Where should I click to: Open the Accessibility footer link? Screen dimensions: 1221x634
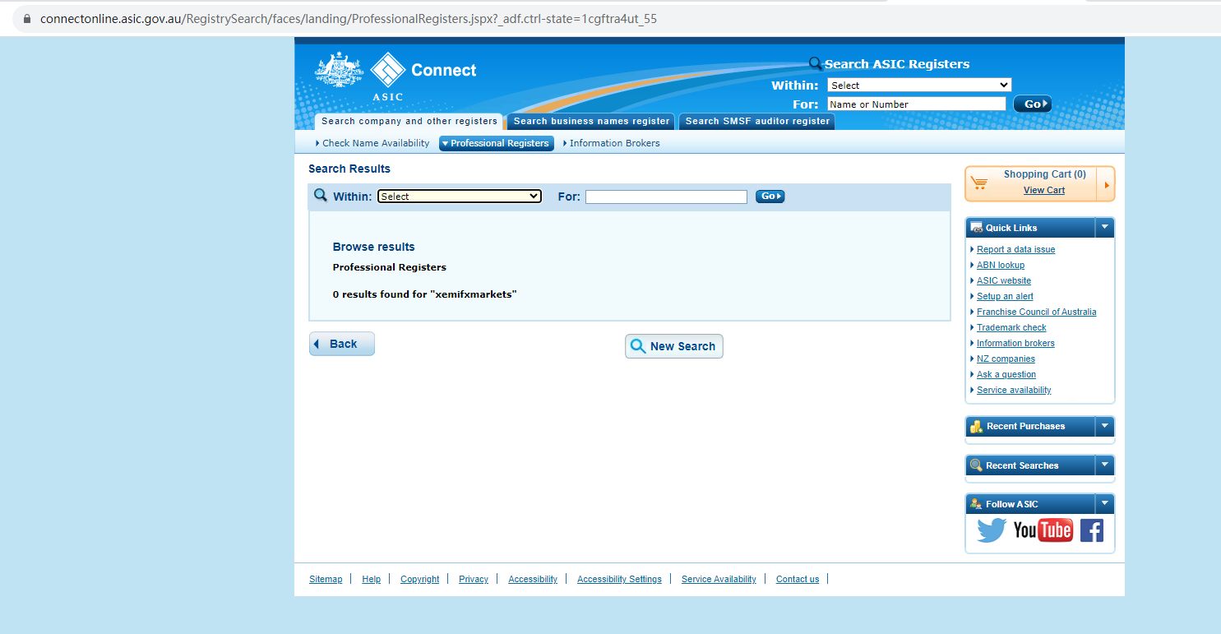coord(533,579)
